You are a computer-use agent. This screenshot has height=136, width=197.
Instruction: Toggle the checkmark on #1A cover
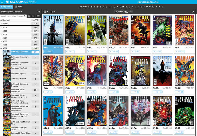click(46, 43)
